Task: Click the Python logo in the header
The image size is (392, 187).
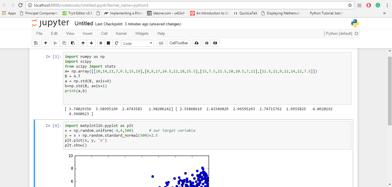Action: tap(355, 23)
